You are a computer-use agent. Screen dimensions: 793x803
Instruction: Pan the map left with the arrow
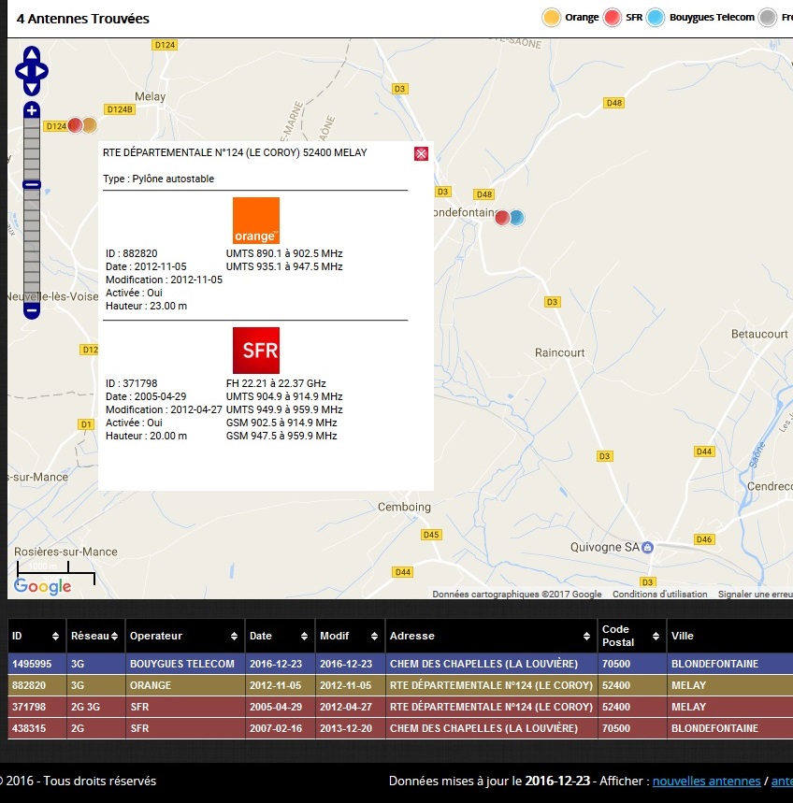pyautogui.click(x=22, y=71)
